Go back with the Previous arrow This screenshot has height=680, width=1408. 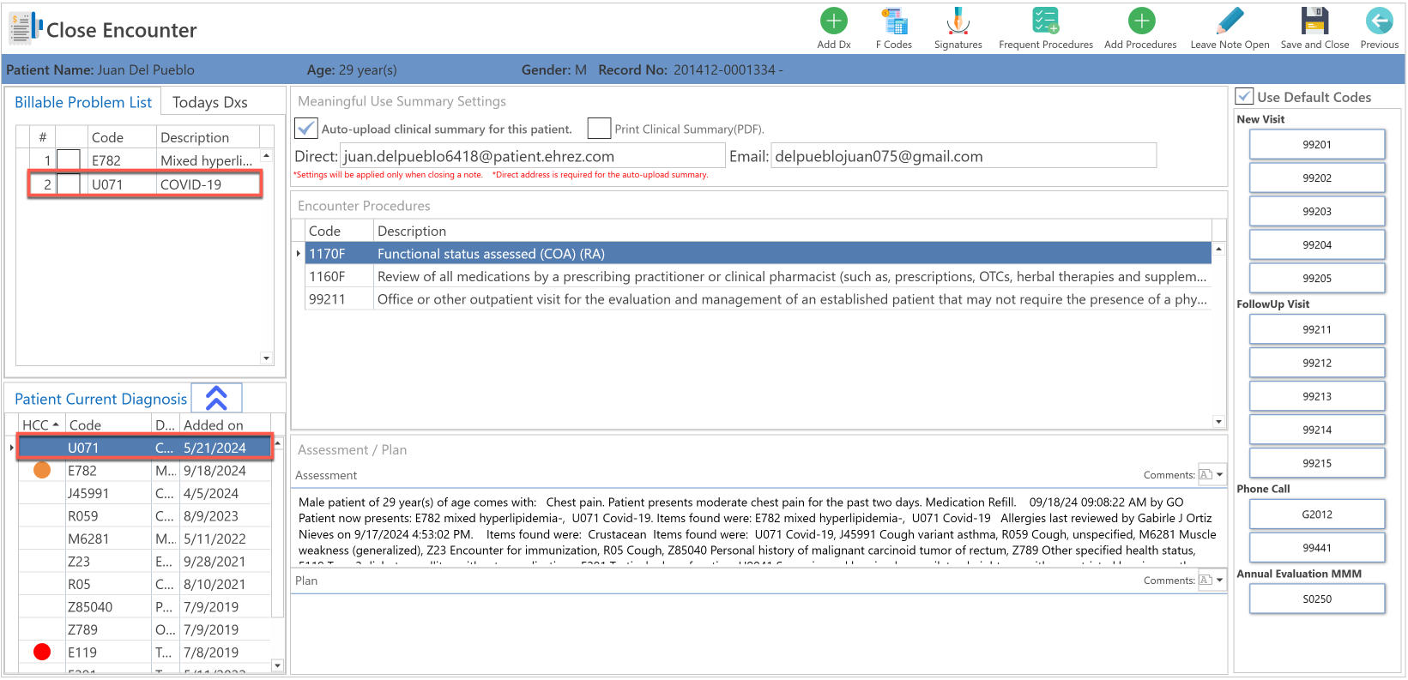(x=1379, y=21)
